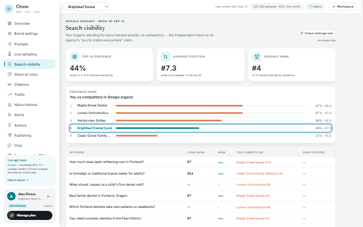Screen dimensions: 363x227
Task: Click 'Best family dentist in Portland, Oregon' row
Action: coord(201,196)
